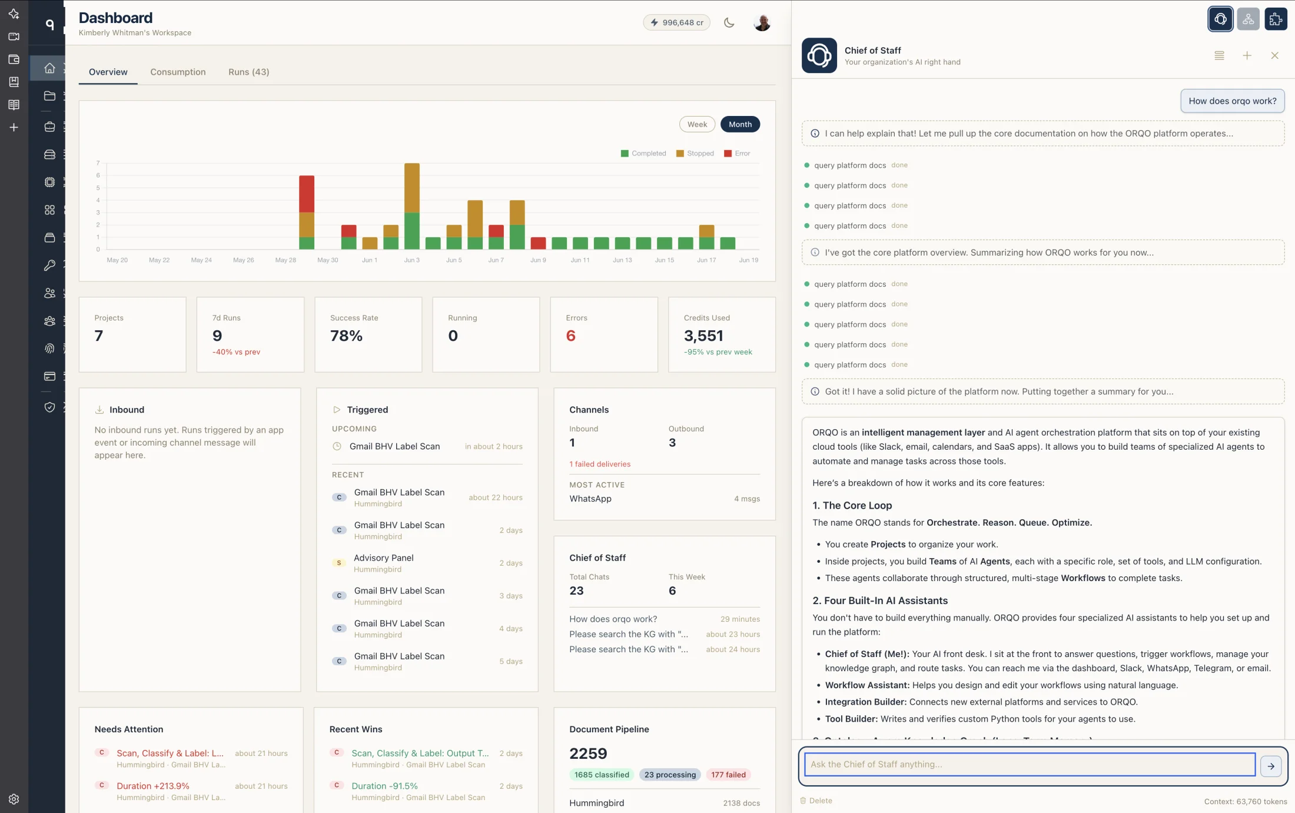Start a new chat with the plus icon
Screen dimensions: 1295x813
(x=1247, y=55)
